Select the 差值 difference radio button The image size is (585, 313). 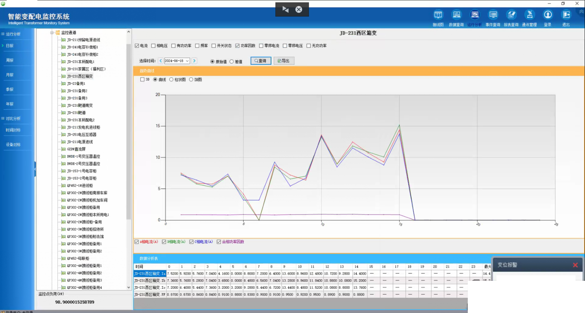point(231,61)
